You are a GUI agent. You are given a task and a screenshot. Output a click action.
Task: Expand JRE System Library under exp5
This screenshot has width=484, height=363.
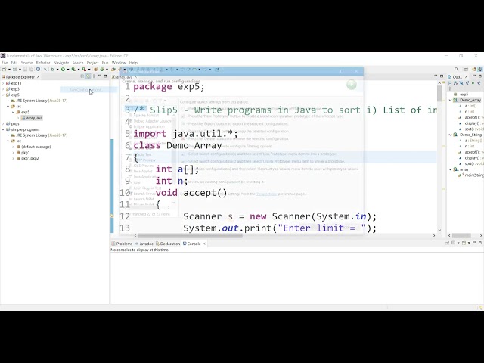8,101
